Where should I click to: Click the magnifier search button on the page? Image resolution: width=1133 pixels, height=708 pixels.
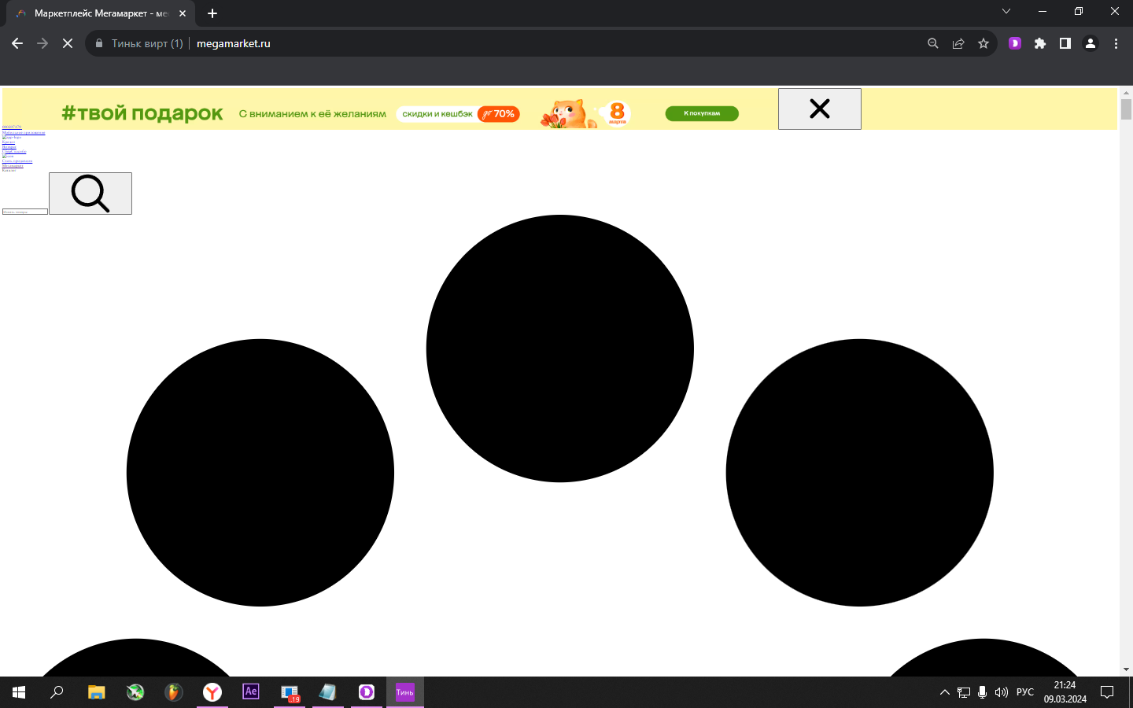click(x=90, y=194)
